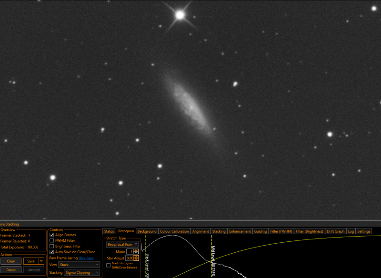Click the 'Frames Stacked: 1' text
The width and height of the screenshot is (381, 278).
(x=15, y=235)
